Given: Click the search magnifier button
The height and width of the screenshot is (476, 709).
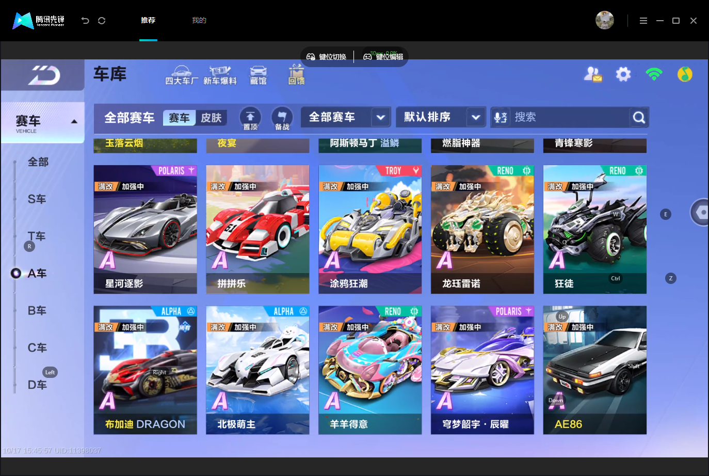Looking at the screenshot, I should [x=639, y=118].
